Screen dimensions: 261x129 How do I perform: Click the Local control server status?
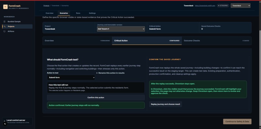coord(17,121)
